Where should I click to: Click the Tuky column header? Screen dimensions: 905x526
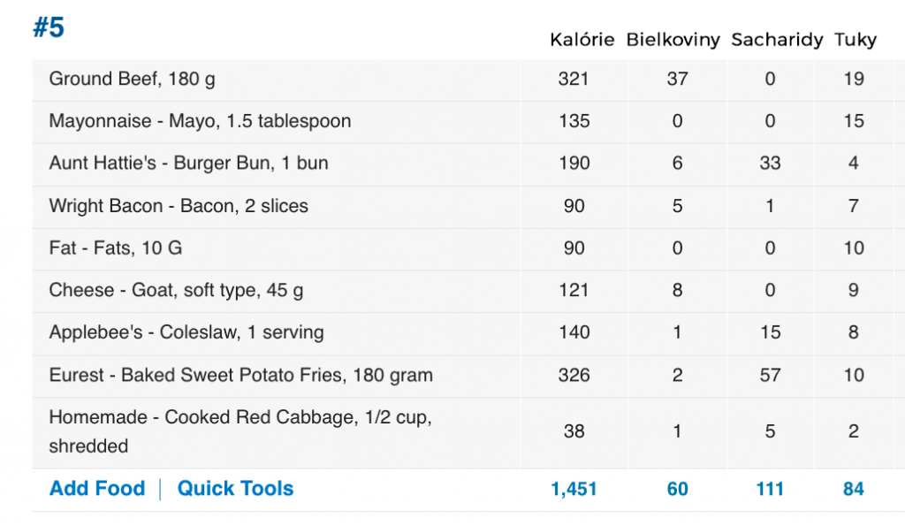tap(856, 39)
